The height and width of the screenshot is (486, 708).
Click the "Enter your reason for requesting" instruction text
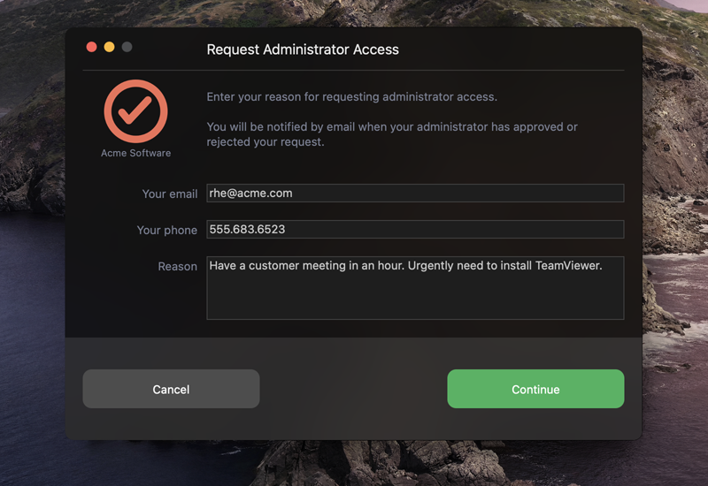point(351,96)
